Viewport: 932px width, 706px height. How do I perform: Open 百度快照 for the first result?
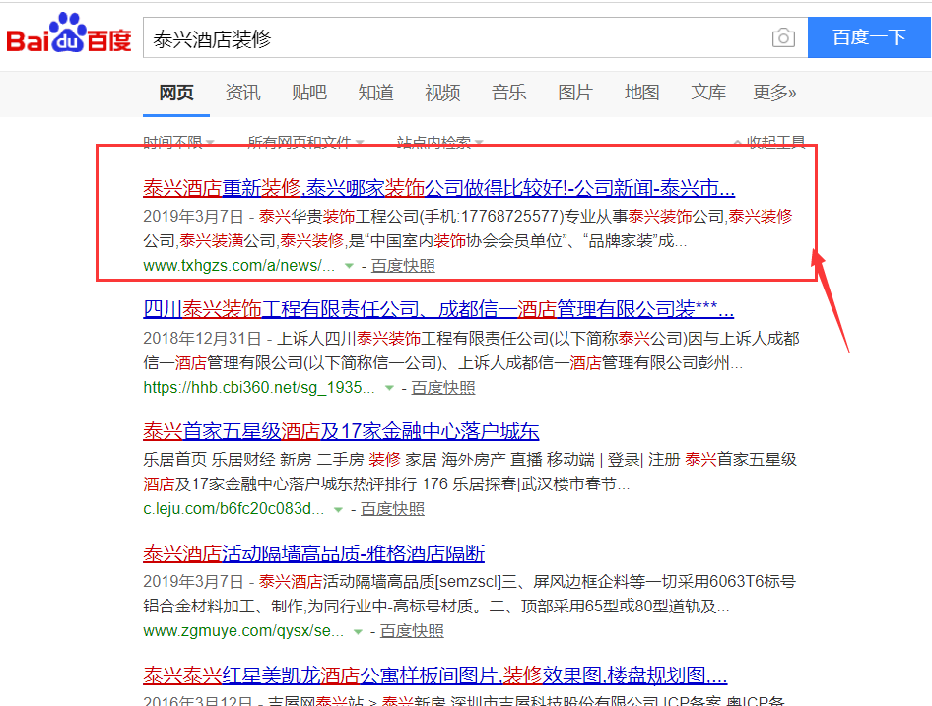401,266
